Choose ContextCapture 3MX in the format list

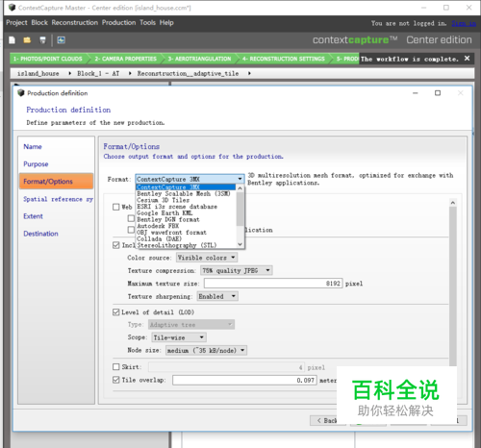click(186, 187)
